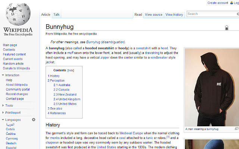Open Contact page link

(x=15, y=99)
